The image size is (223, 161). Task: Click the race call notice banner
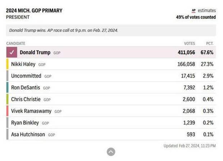click(x=111, y=31)
